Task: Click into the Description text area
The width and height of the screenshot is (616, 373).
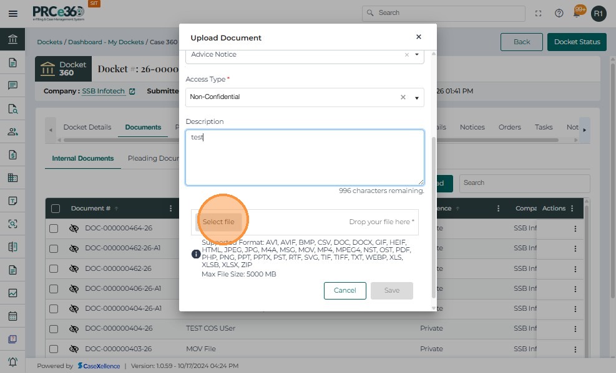Action: pos(305,158)
